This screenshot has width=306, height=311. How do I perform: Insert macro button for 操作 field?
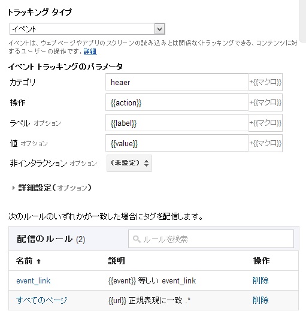(265, 102)
